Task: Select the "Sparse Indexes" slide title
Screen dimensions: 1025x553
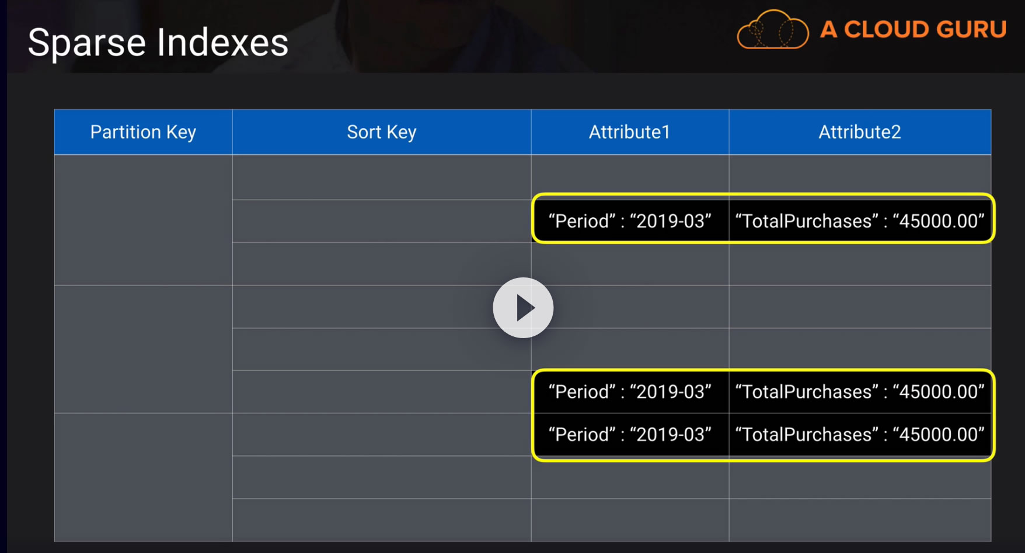Action: (x=158, y=43)
